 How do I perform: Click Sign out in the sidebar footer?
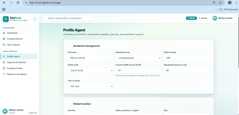coord(32,113)
